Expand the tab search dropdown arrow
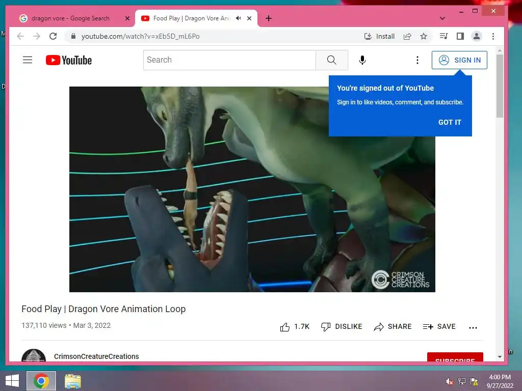Image resolution: width=522 pixels, height=391 pixels. (442, 18)
